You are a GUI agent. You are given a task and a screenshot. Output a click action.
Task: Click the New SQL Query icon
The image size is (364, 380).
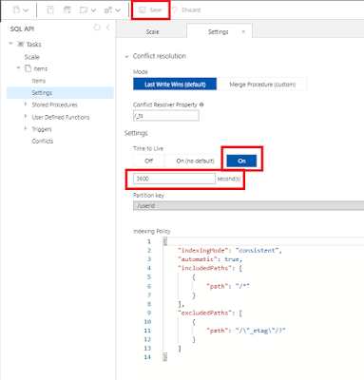(x=50, y=10)
